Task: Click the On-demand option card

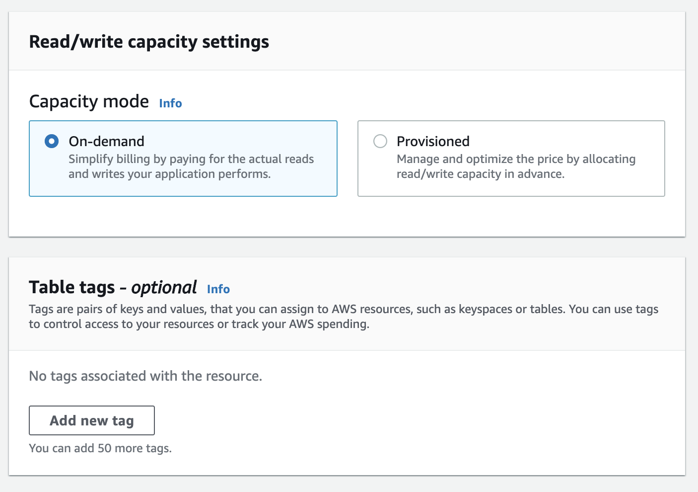Action: (183, 159)
